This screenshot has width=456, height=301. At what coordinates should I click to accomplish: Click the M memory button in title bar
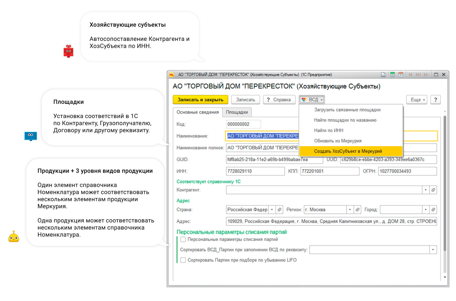[410, 75]
